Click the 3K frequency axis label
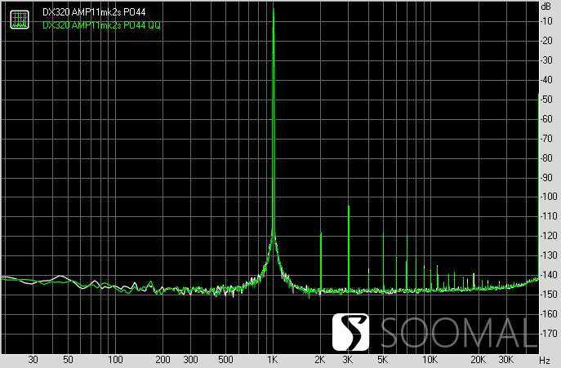This screenshot has width=561, height=368. tap(349, 359)
